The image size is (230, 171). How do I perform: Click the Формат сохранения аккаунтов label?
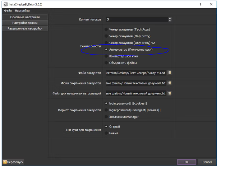tap(79, 110)
